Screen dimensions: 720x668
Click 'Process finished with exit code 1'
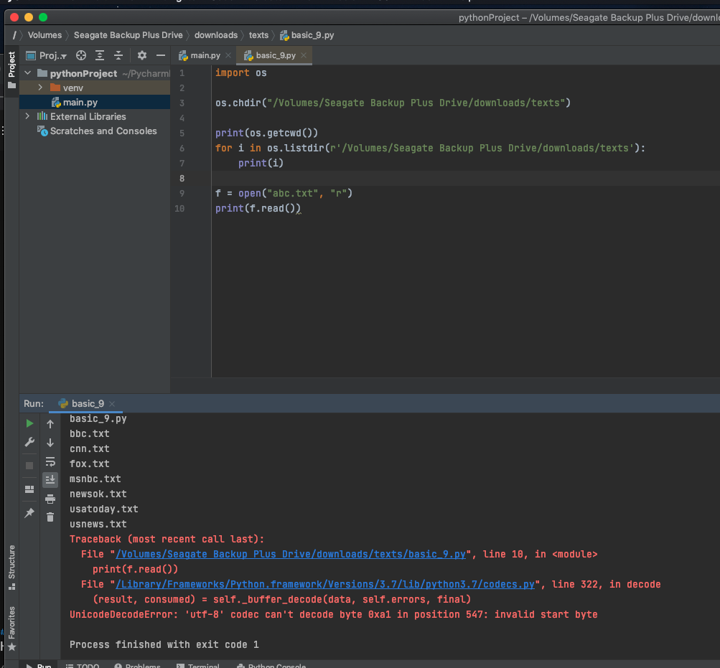[x=164, y=644]
